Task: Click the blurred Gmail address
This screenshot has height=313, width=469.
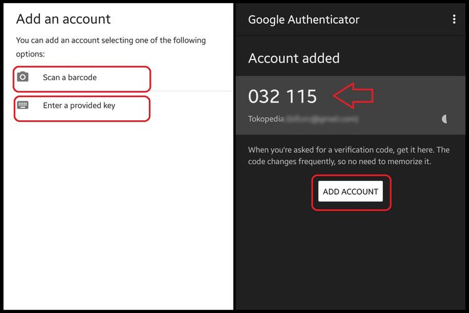Action: pos(322,119)
